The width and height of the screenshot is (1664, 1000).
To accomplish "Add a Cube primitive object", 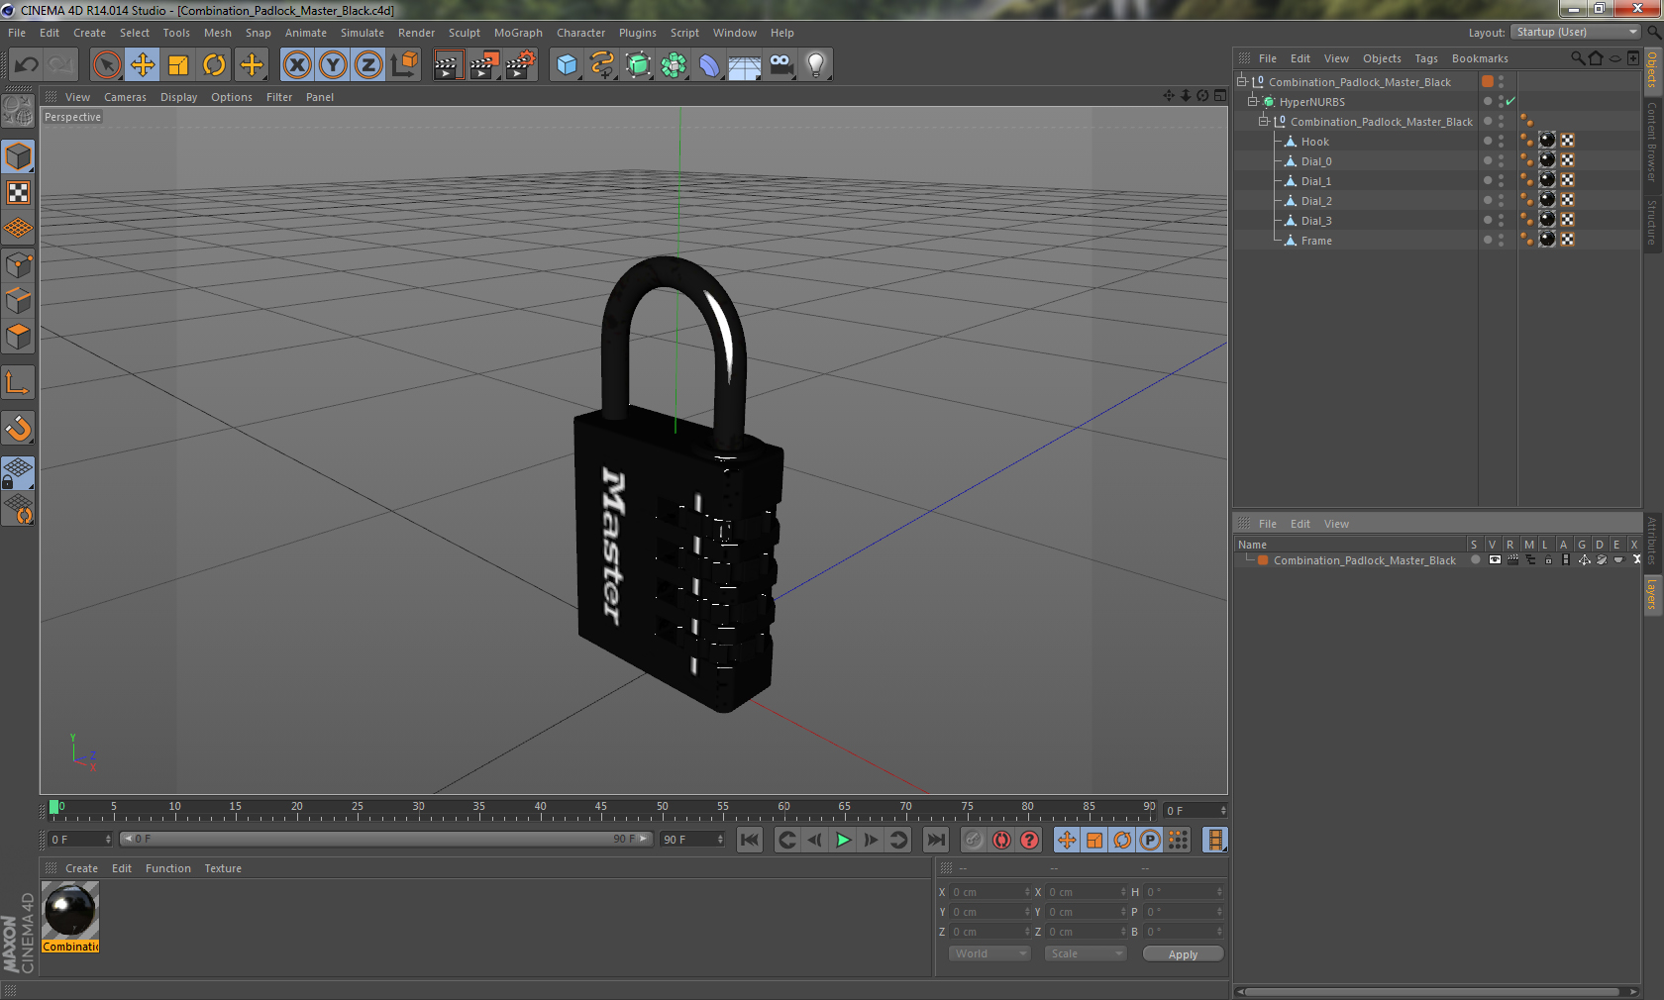I will coord(567,65).
